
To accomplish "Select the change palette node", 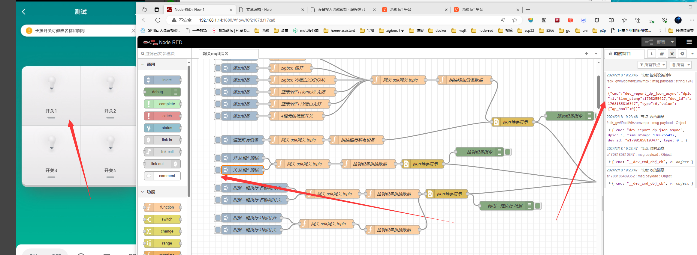I will [x=162, y=231].
